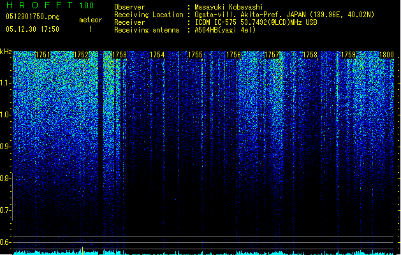Image resolution: width=401 pixels, height=255 pixels.
Task: Click the yellow meteor spike in power graph
Action: [x=82, y=251]
